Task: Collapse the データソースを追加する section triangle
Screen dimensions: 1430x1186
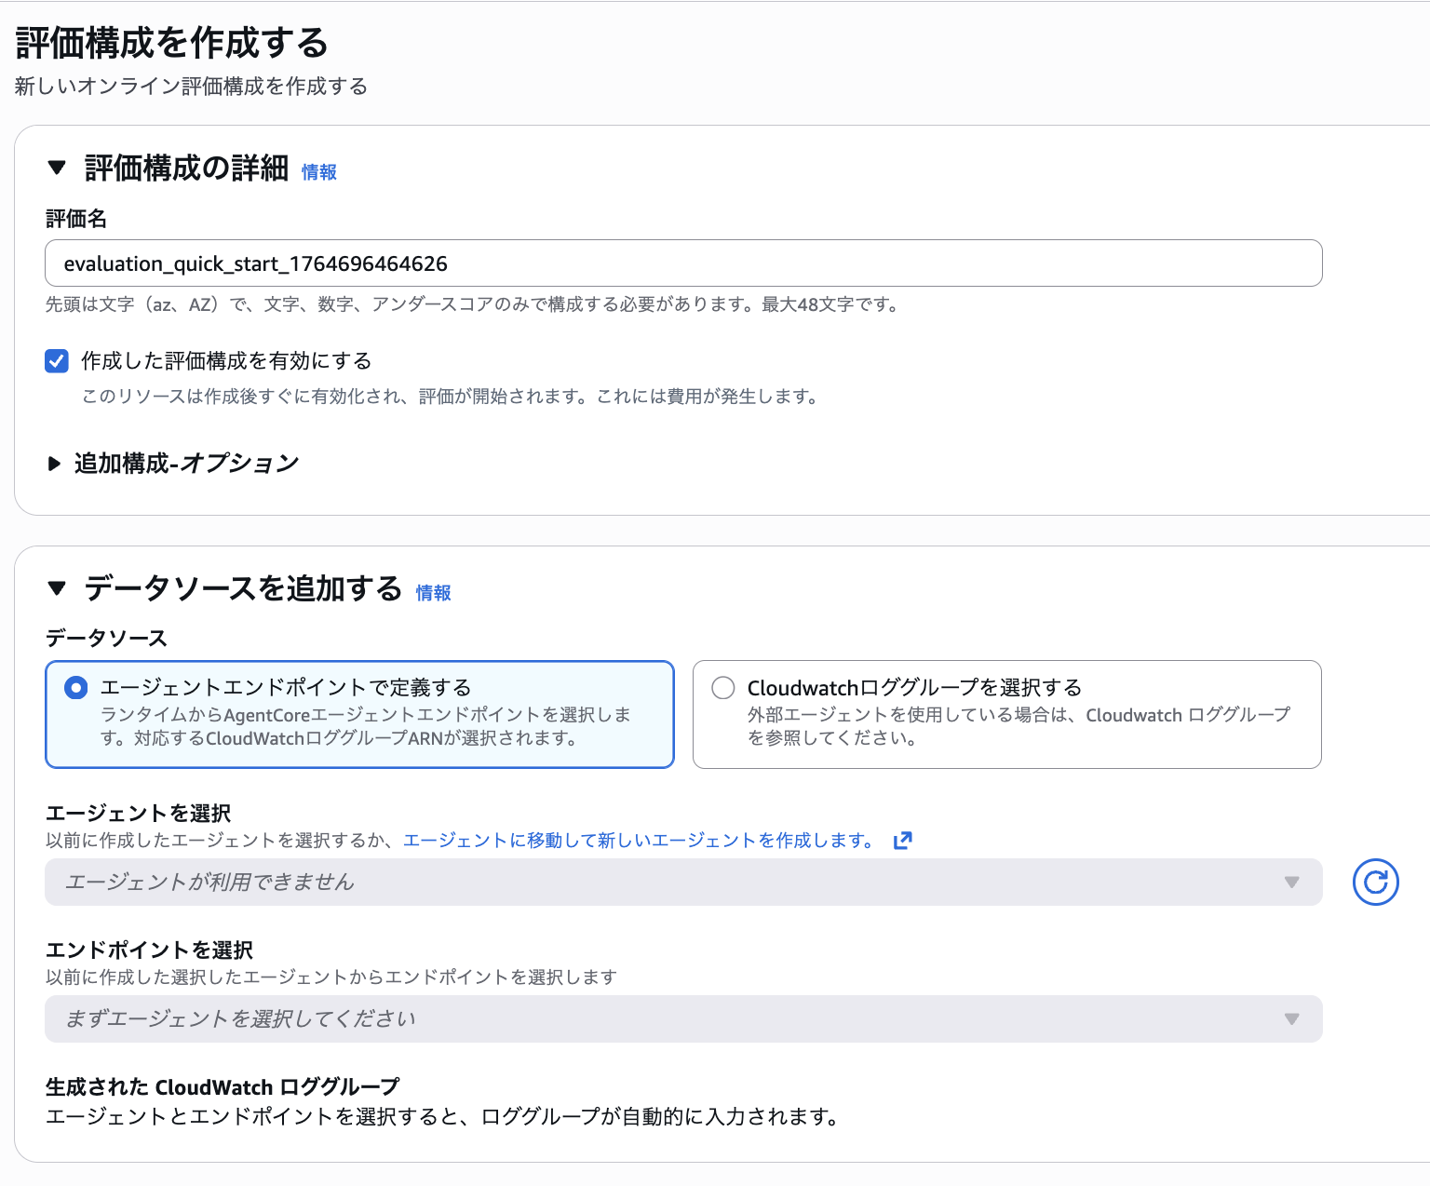Action: [58, 588]
